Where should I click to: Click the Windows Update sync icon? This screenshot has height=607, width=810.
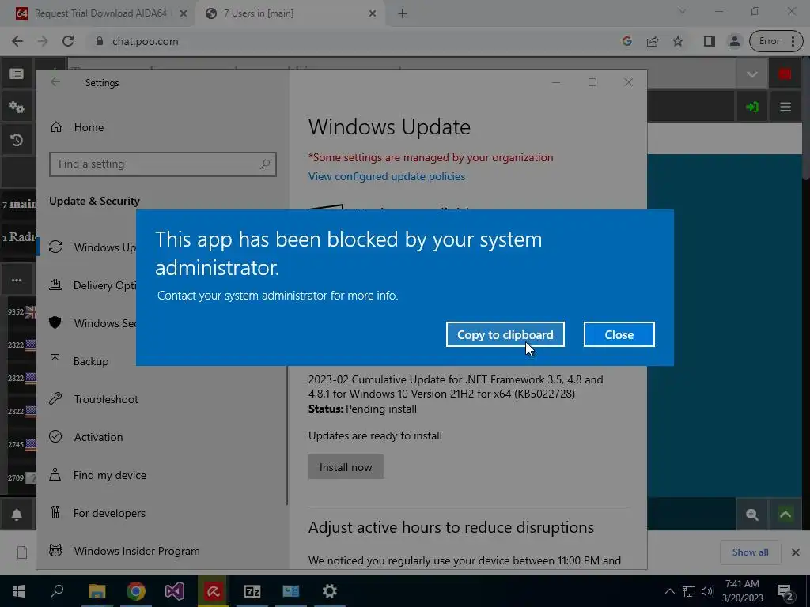tap(55, 247)
